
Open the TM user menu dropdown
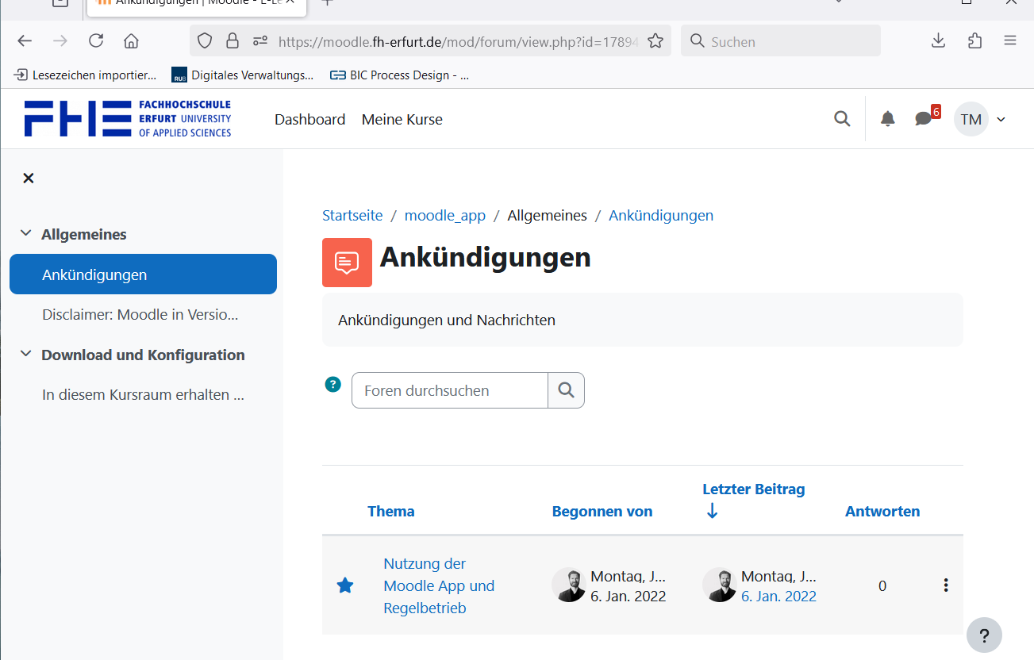pyautogui.click(x=981, y=119)
